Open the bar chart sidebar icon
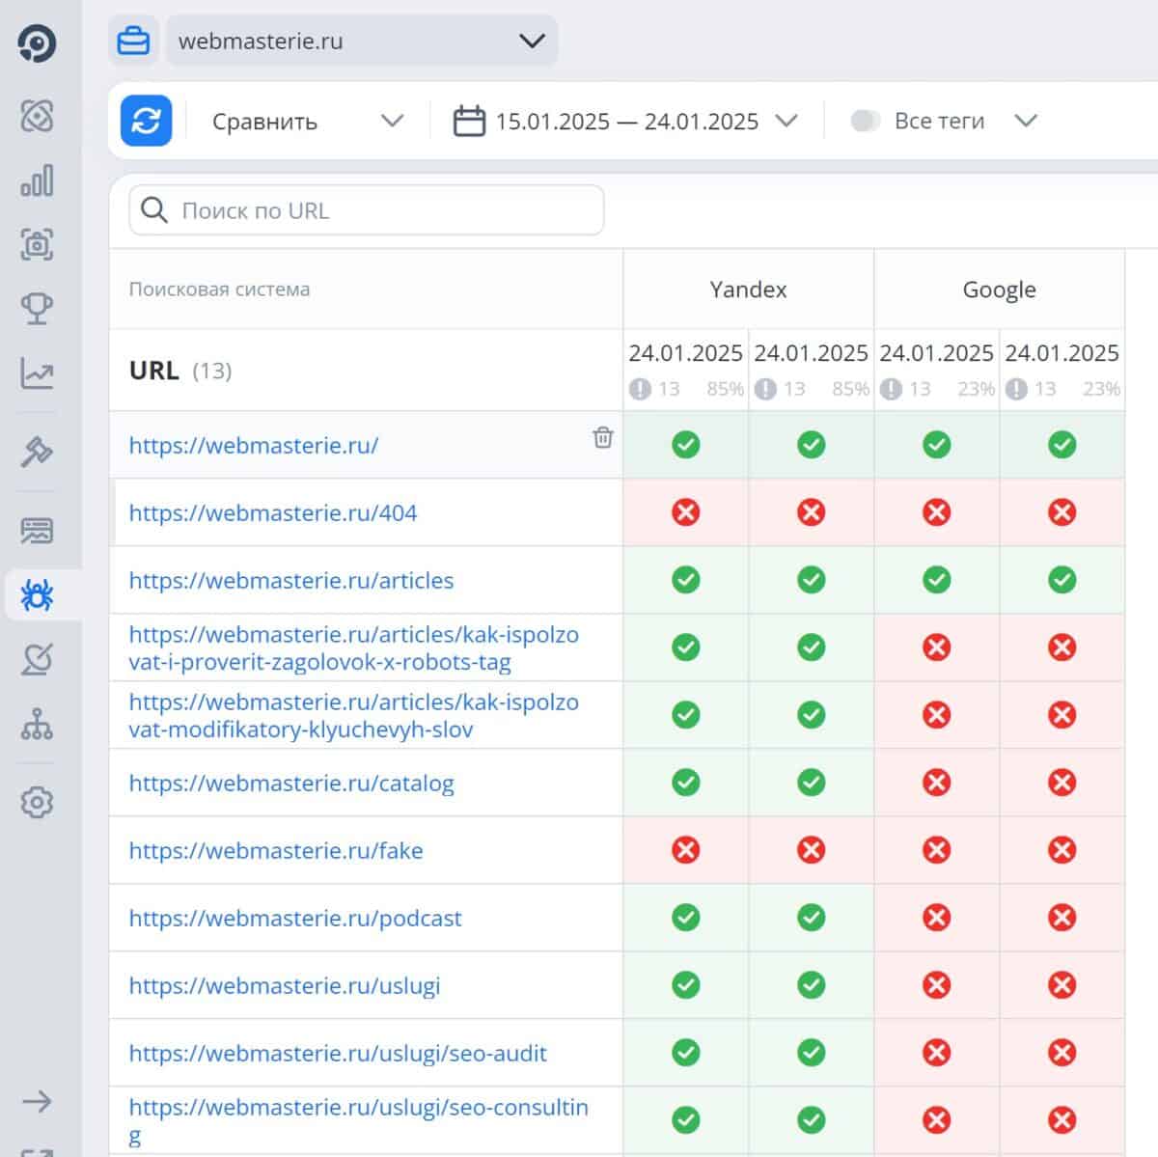Image resolution: width=1158 pixels, height=1157 pixels. pyautogui.click(x=37, y=180)
